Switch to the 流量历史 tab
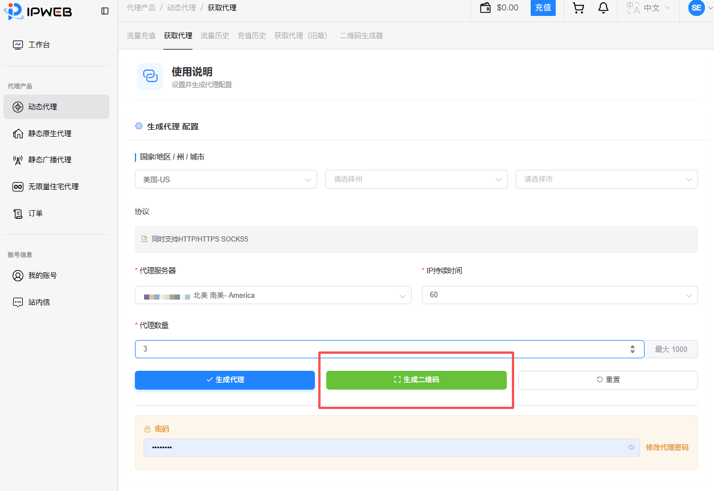Viewport: 714px width, 491px height. (x=215, y=35)
